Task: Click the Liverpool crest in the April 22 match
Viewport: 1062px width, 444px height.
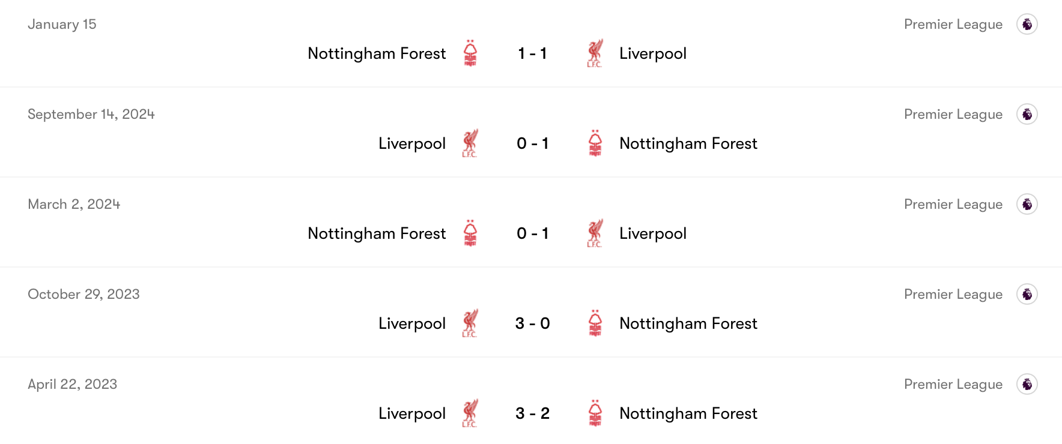Action: (x=472, y=413)
